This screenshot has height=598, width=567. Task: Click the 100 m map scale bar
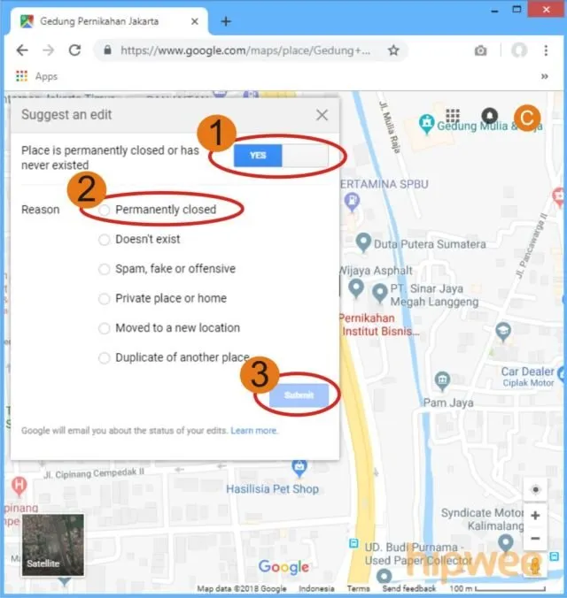tap(498, 589)
